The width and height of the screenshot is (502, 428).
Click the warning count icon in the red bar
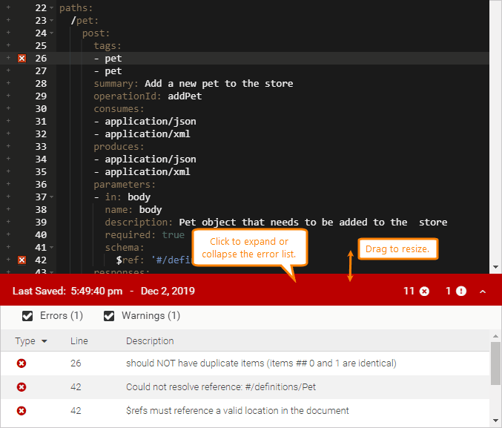tap(461, 292)
